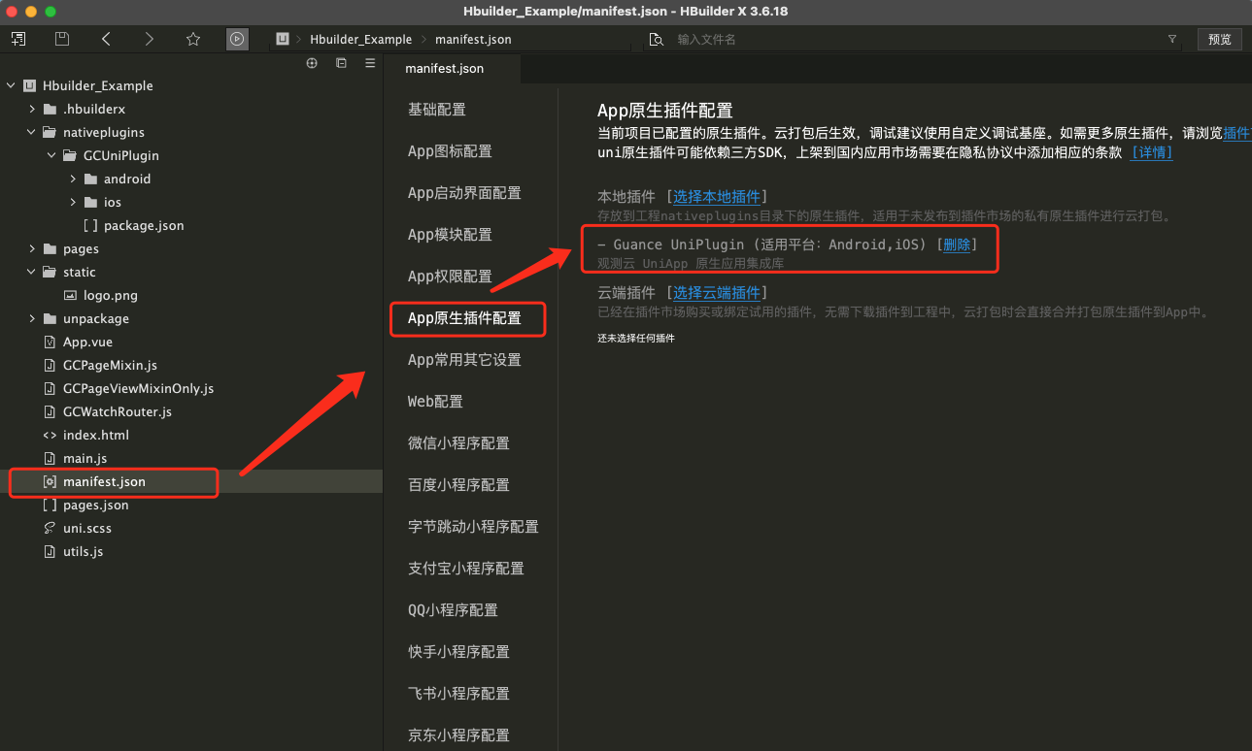Viewport: 1252px width, 751px height.
Task: Click the pages.json bracket file icon
Action: (50, 505)
